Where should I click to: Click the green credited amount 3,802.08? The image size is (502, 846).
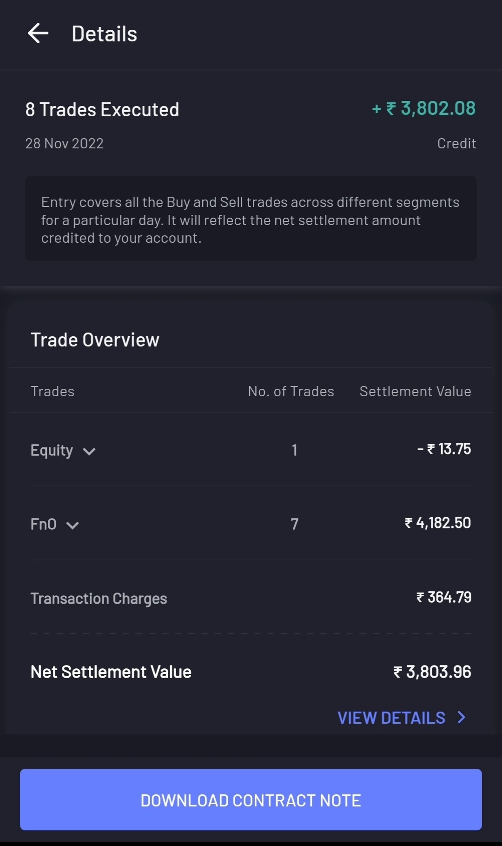pyautogui.click(x=424, y=108)
